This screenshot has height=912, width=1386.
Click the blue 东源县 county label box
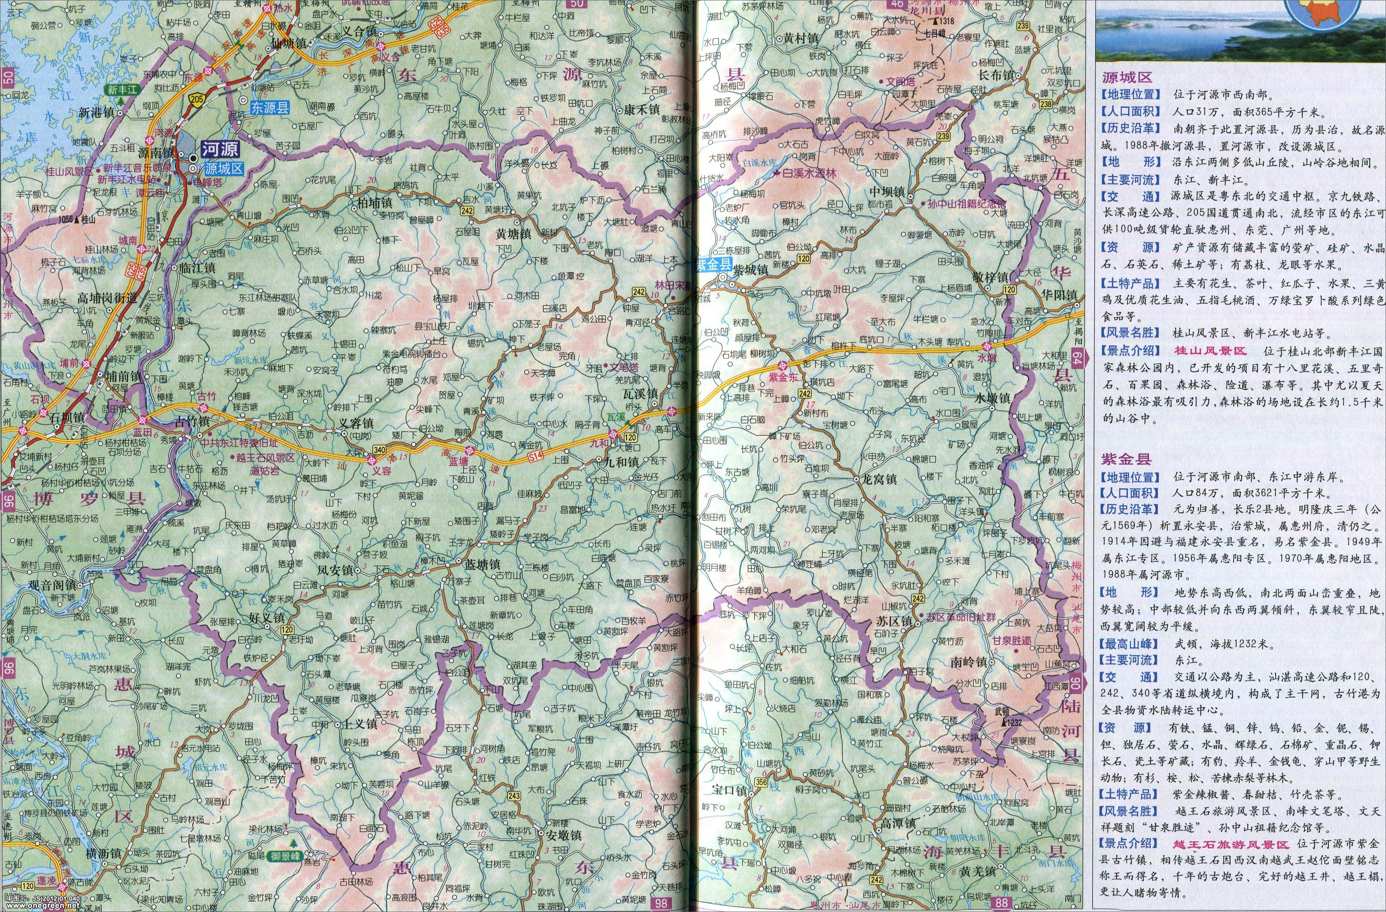[270, 107]
